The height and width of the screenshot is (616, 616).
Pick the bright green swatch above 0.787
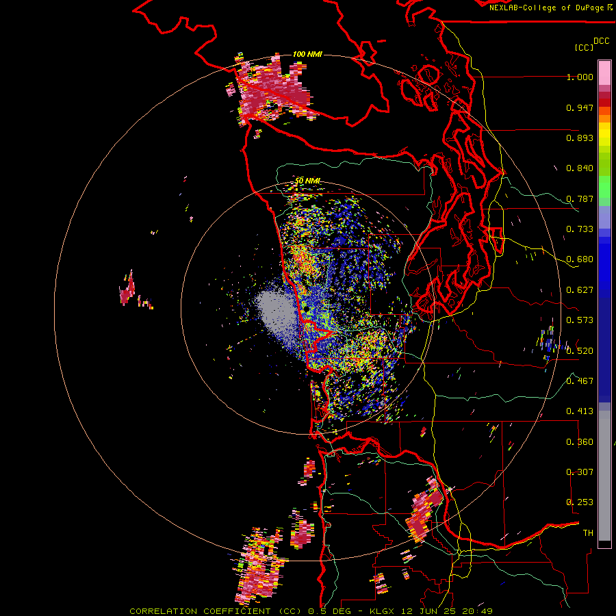tap(604, 187)
